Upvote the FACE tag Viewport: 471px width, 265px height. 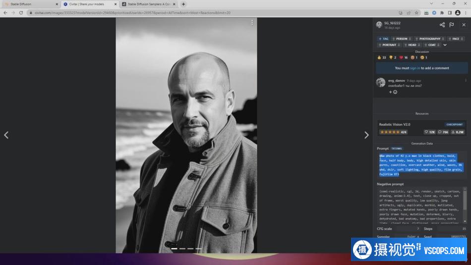(x=450, y=39)
